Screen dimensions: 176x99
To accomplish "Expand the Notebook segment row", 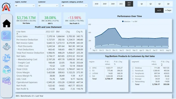I will [133, 70].
